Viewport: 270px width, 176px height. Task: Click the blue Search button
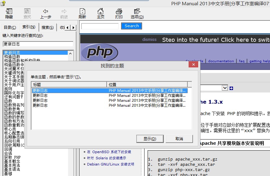coord(131,26)
